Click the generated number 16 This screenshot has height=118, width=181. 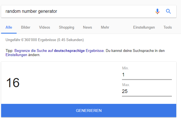point(13,83)
